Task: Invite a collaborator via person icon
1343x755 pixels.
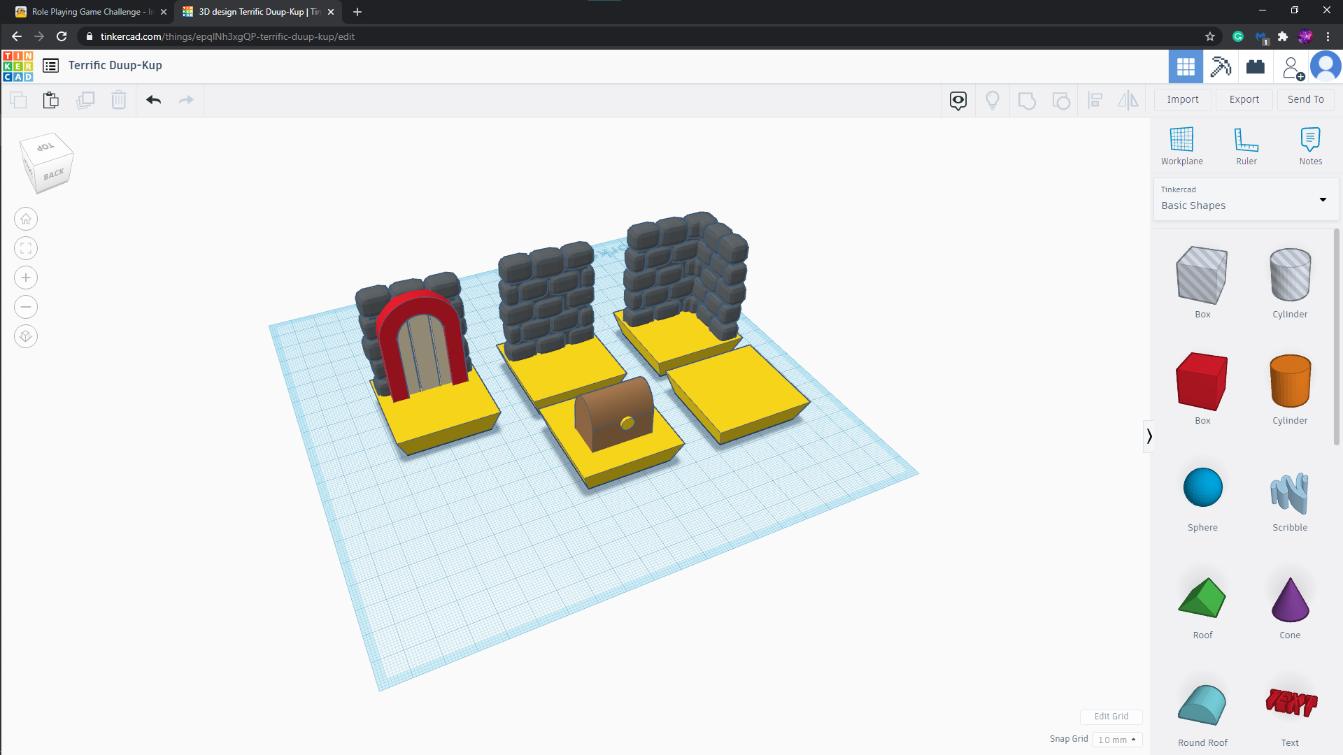Action: tap(1292, 68)
